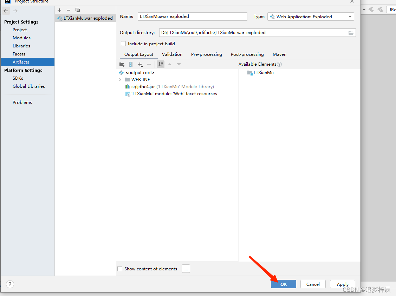
Task: Select LTXianMu in Available Elements
Action: 260,73
